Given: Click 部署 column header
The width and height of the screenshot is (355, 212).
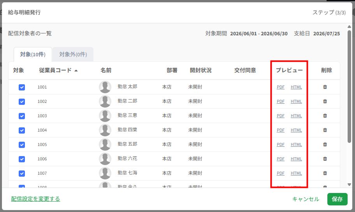Looking at the screenshot, I should [x=172, y=70].
